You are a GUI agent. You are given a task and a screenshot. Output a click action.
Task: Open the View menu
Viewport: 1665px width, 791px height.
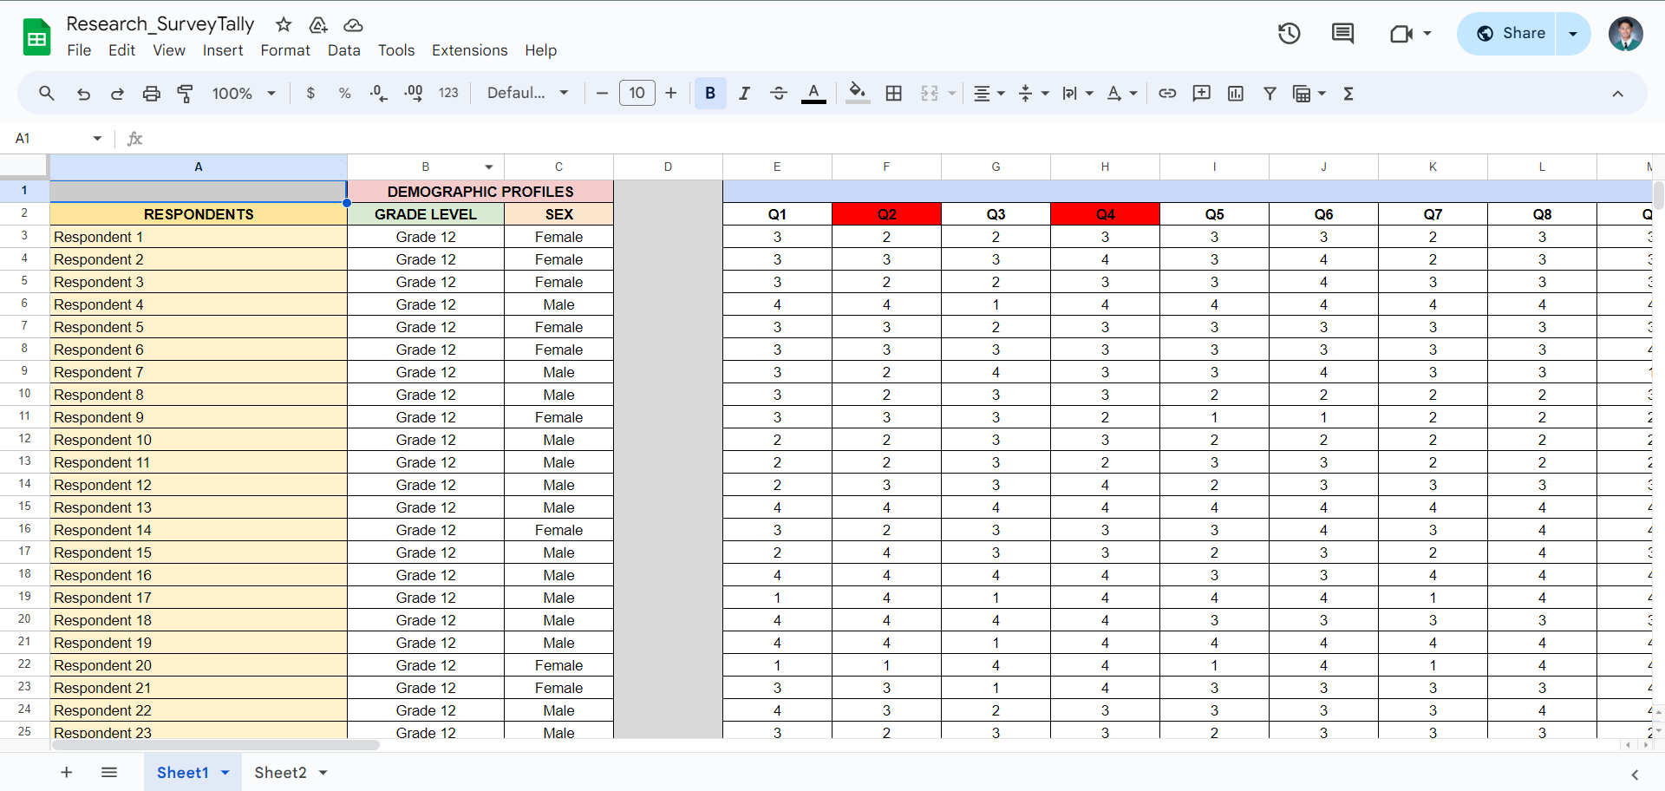coord(169,50)
